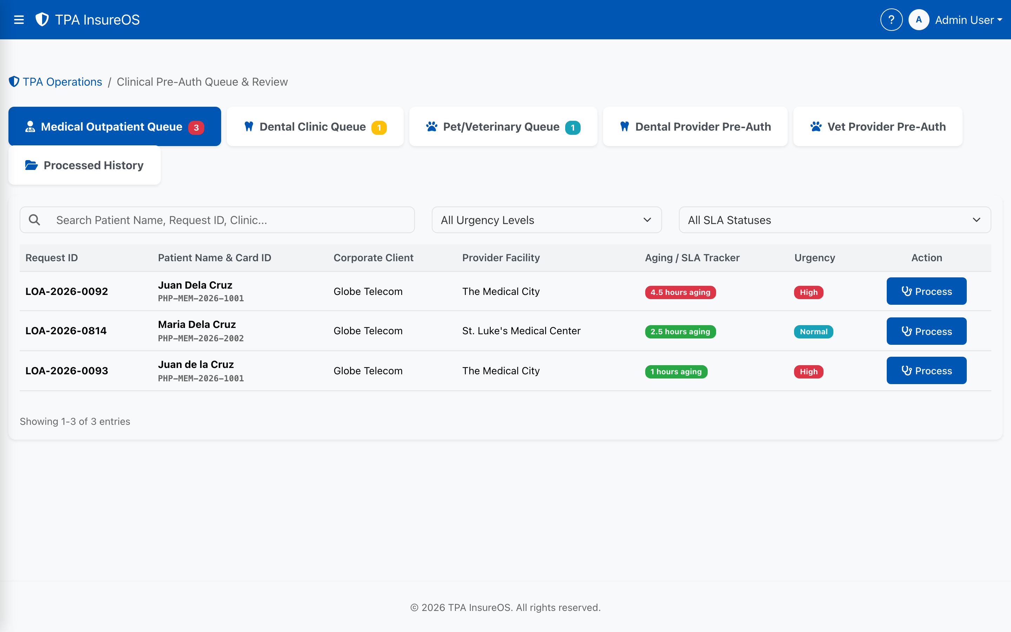Focus the Search Patient Name input field
1011x632 pixels.
point(217,220)
